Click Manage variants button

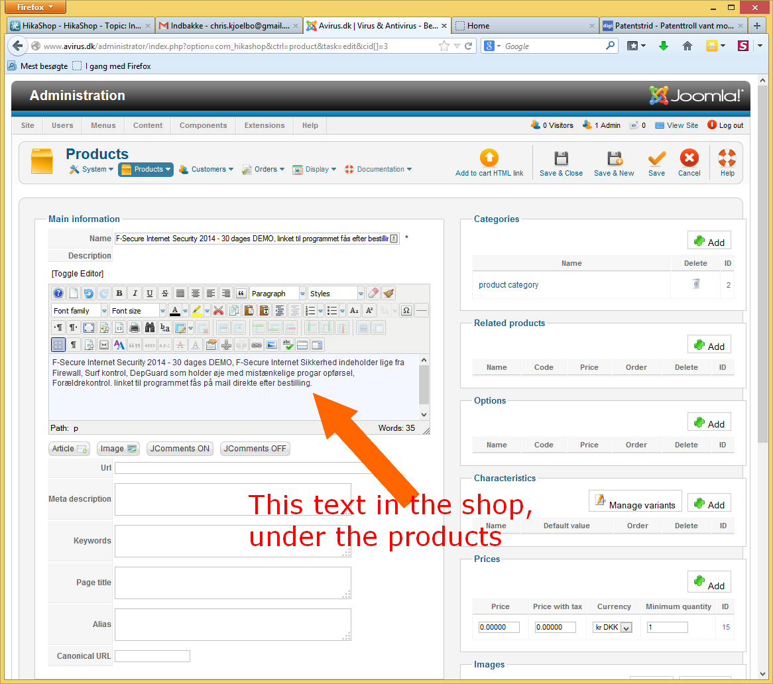click(635, 502)
